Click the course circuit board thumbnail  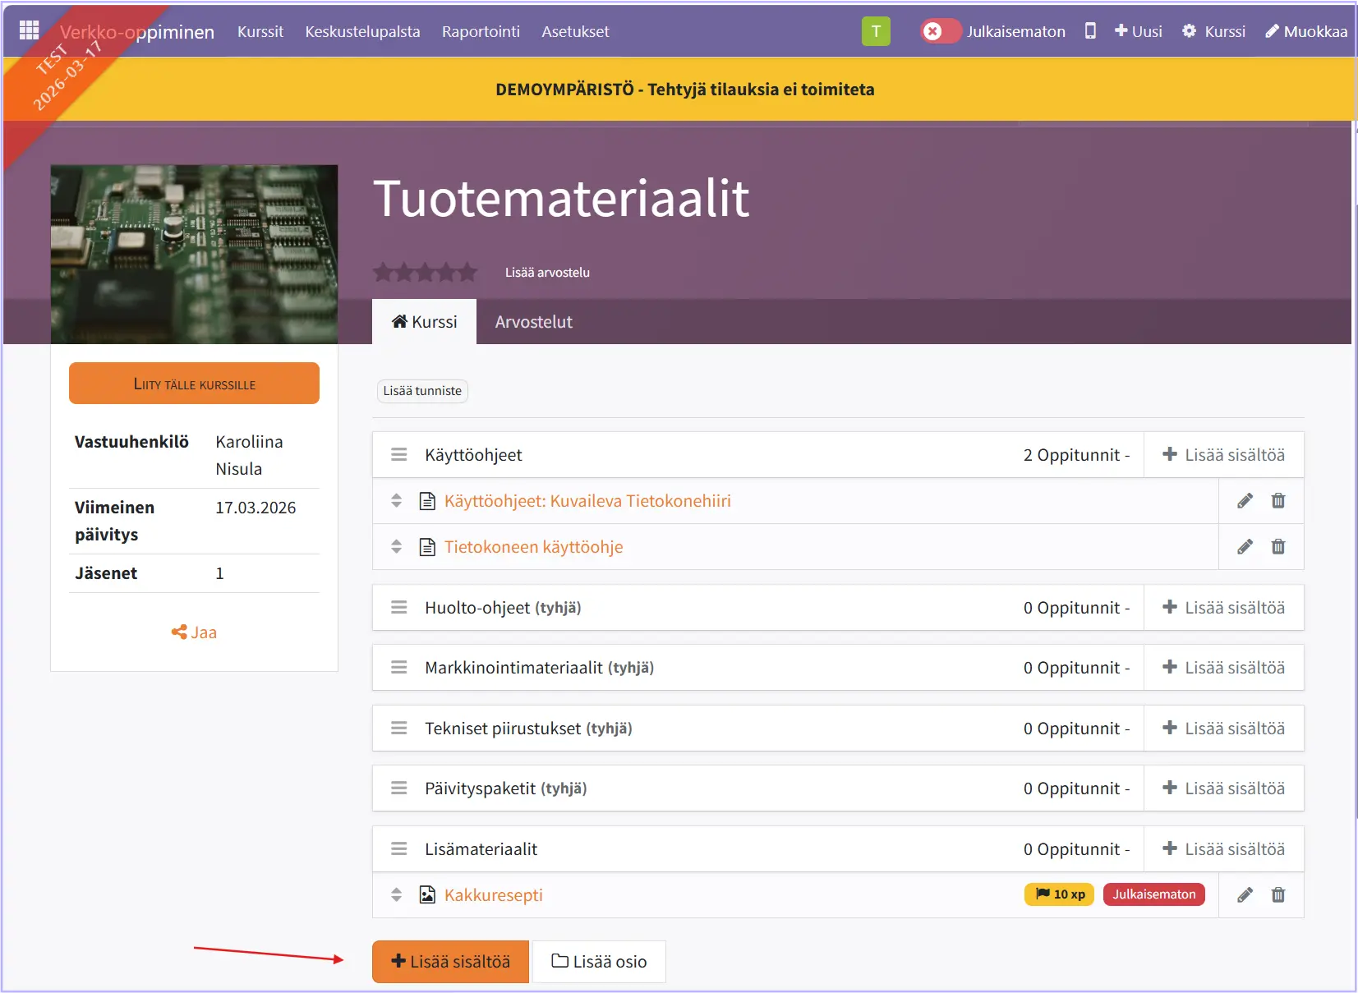[x=194, y=254]
